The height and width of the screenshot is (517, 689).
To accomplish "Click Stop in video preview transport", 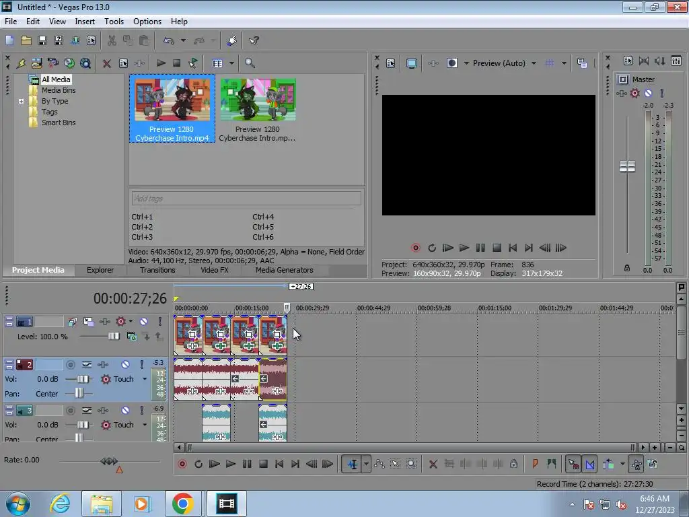I will coord(497,248).
